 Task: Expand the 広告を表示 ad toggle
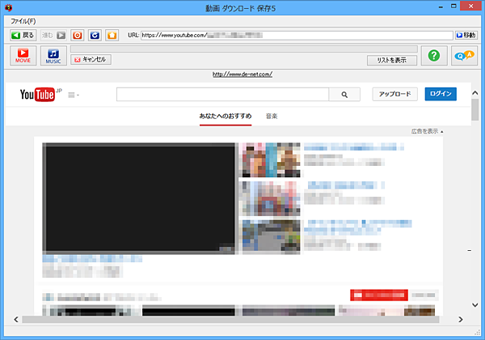(x=427, y=131)
